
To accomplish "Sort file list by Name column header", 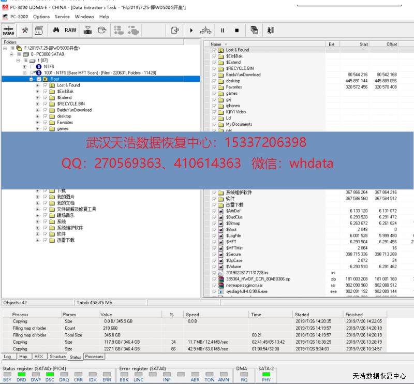I will (x=216, y=45).
